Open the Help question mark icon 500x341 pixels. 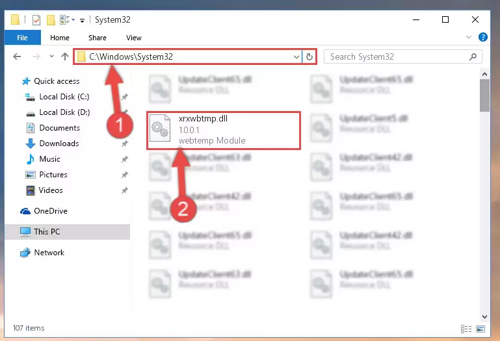(x=483, y=37)
